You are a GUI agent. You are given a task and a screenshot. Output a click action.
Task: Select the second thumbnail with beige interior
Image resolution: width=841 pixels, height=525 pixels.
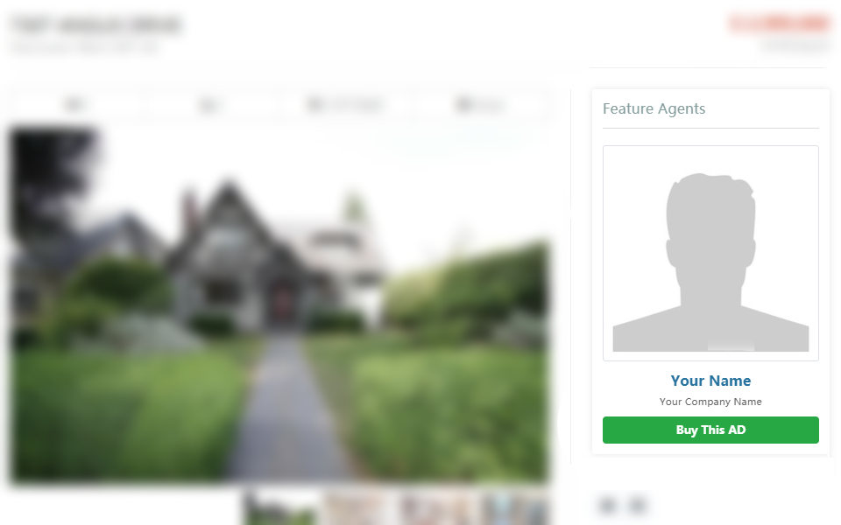[358, 509]
